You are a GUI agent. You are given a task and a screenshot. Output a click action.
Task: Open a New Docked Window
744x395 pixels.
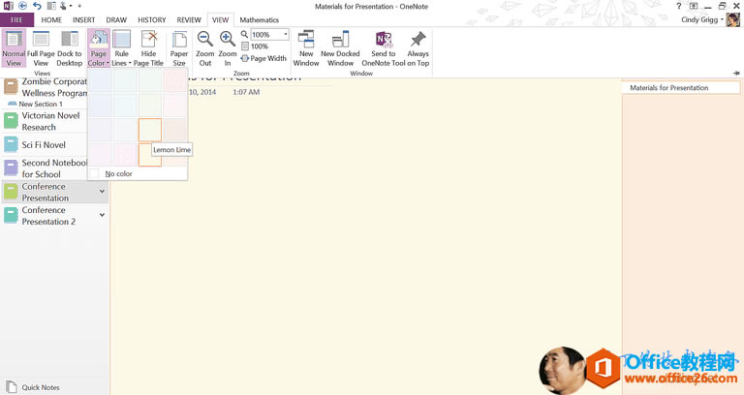click(x=340, y=47)
